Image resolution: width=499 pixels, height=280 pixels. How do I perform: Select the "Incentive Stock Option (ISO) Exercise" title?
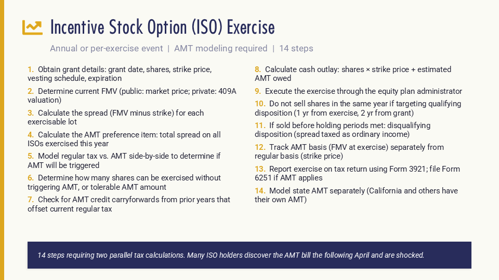[x=162, y=27]
